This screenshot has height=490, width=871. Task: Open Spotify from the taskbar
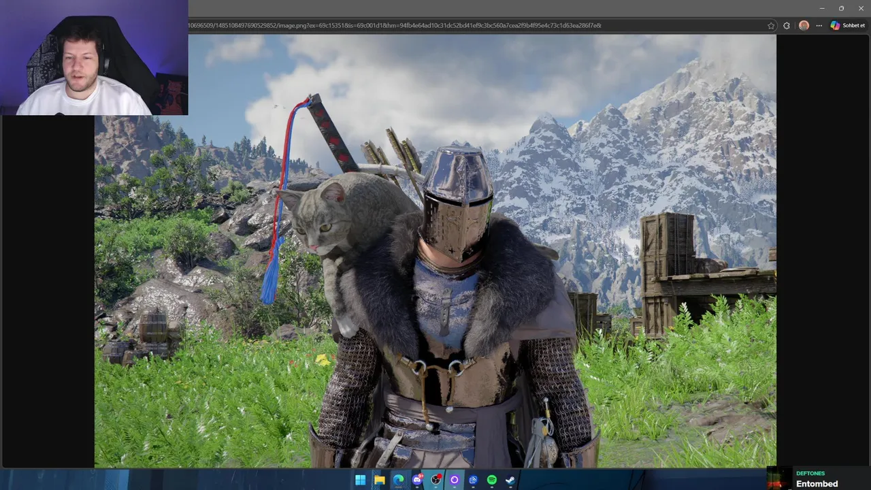pos(491,480)
